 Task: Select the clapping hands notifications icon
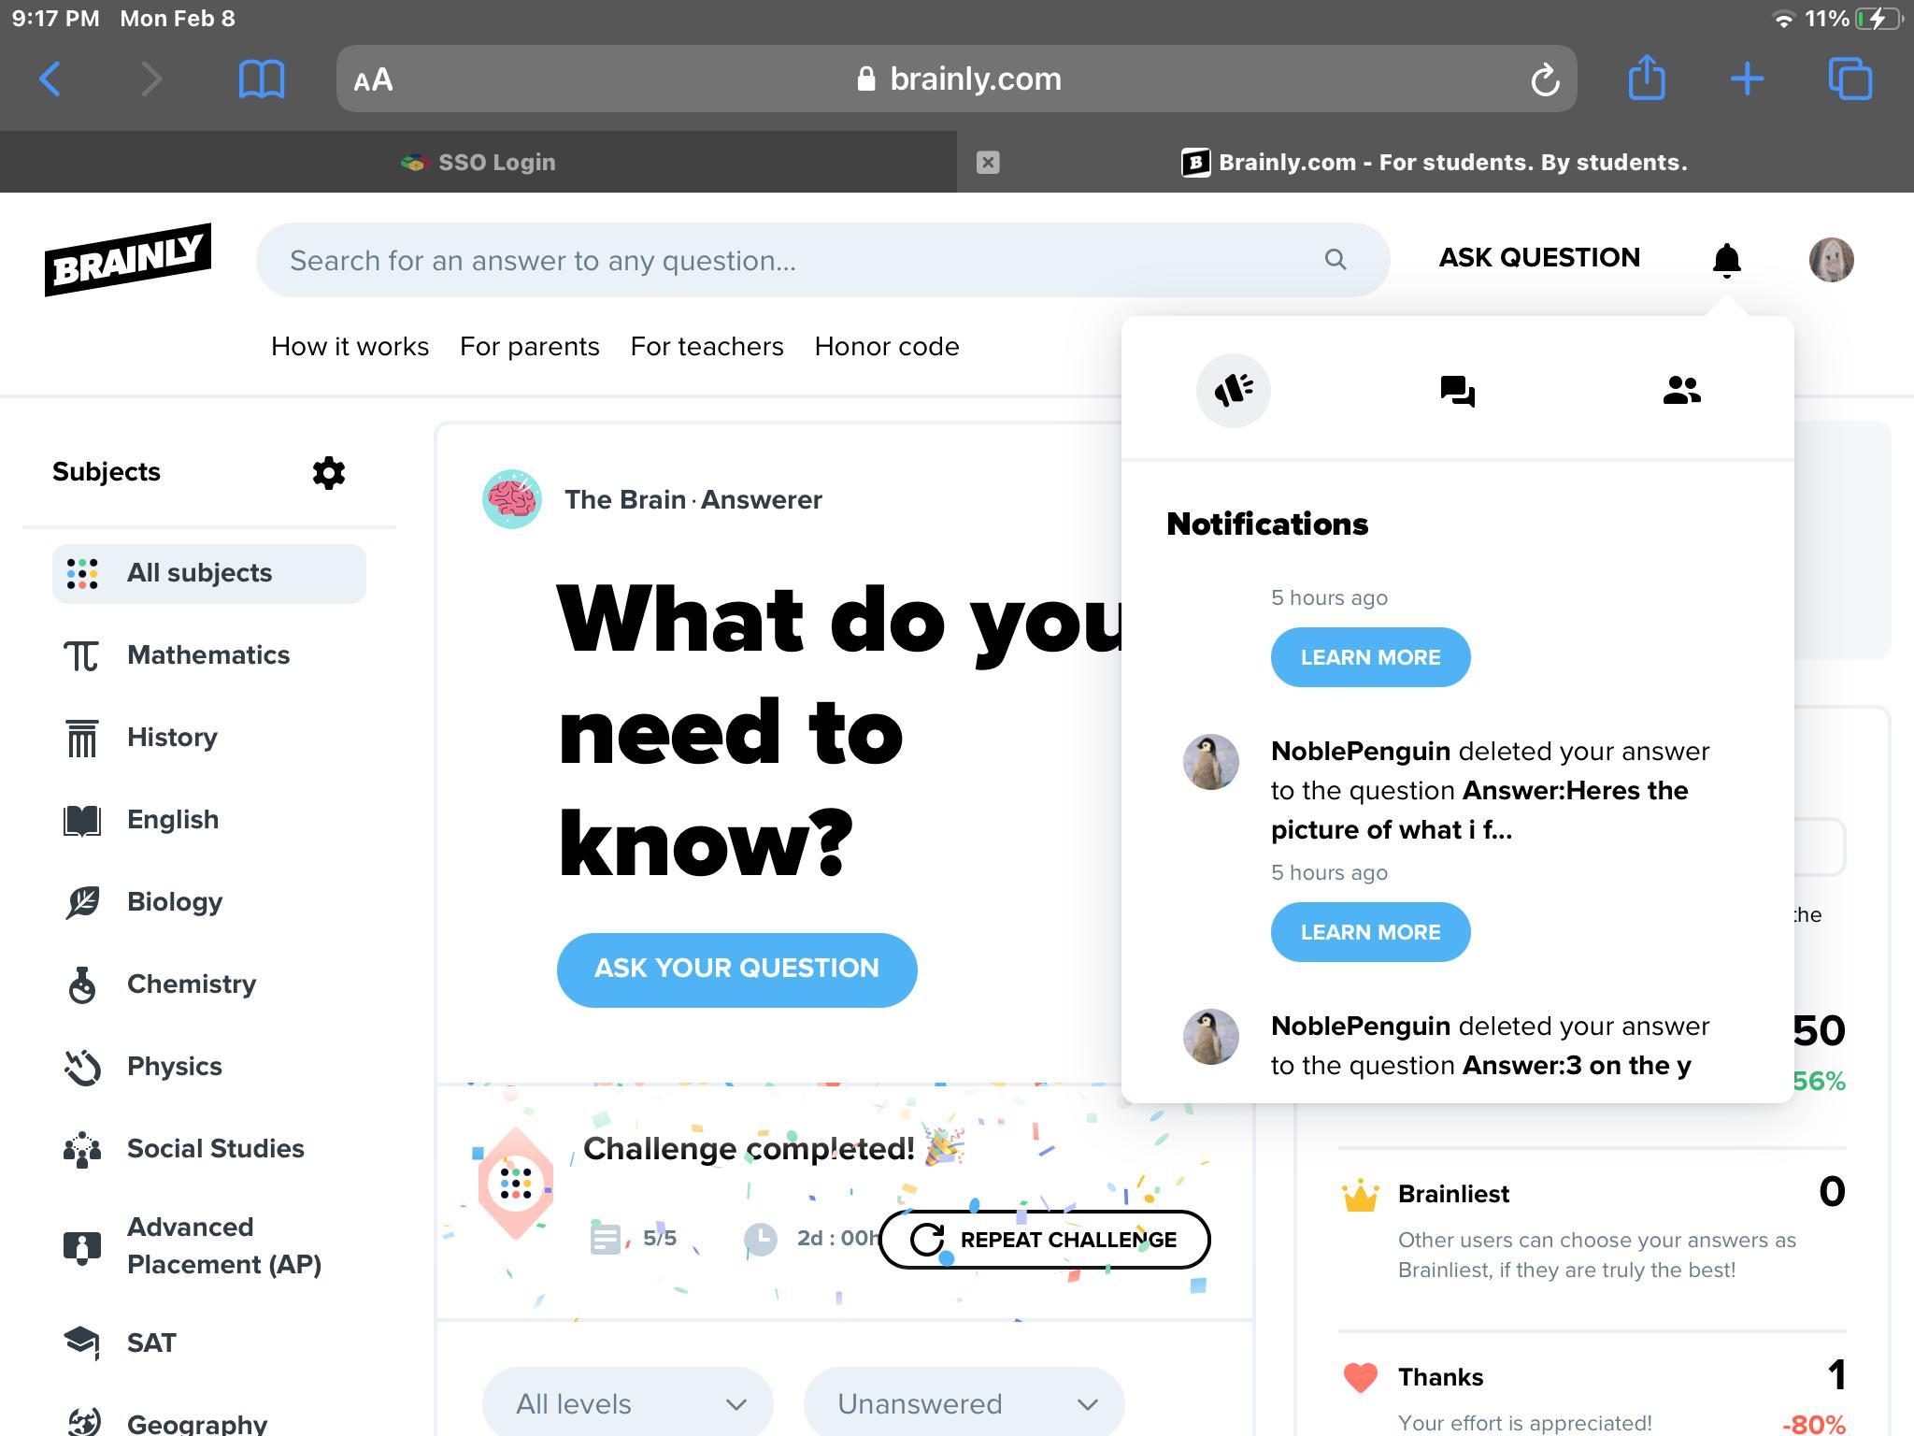pyautogui.click(x=1233, y=391)
